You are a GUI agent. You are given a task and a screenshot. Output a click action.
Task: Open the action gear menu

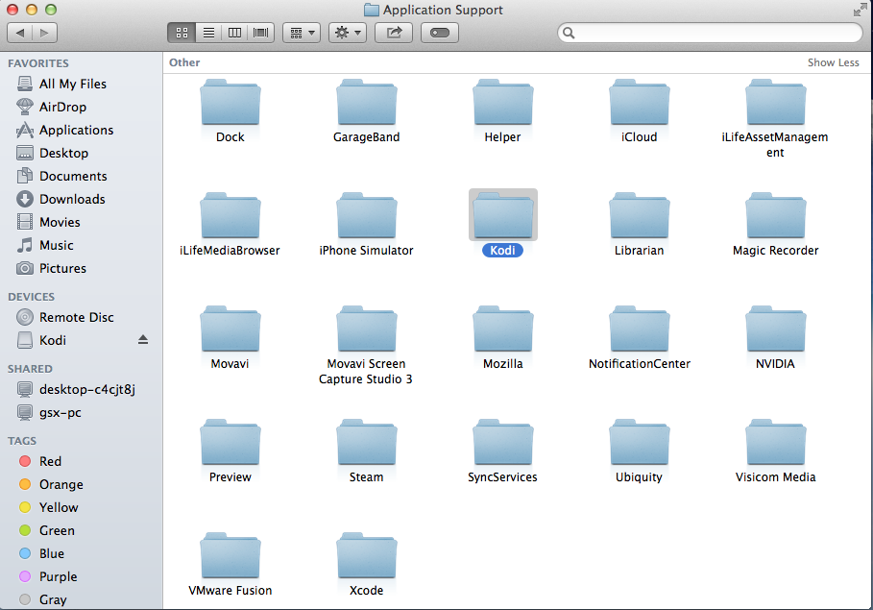347,32
